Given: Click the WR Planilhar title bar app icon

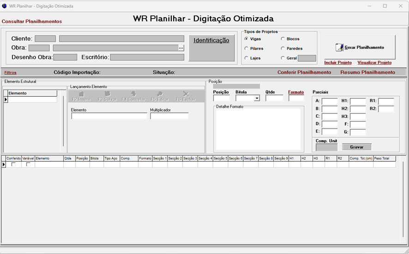Looking at the screenshot, I should (5, 6).
